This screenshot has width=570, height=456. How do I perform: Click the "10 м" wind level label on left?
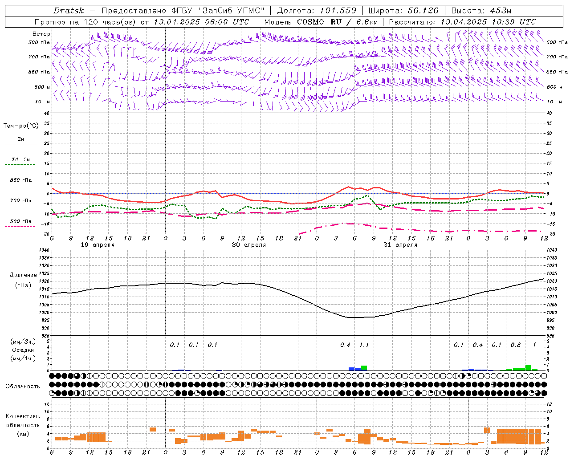click(42, 102)
